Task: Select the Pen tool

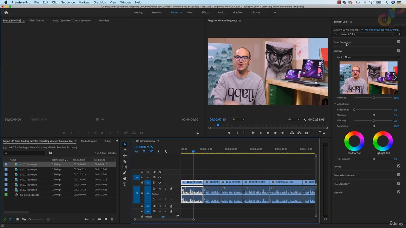Action: coord(125,173)
